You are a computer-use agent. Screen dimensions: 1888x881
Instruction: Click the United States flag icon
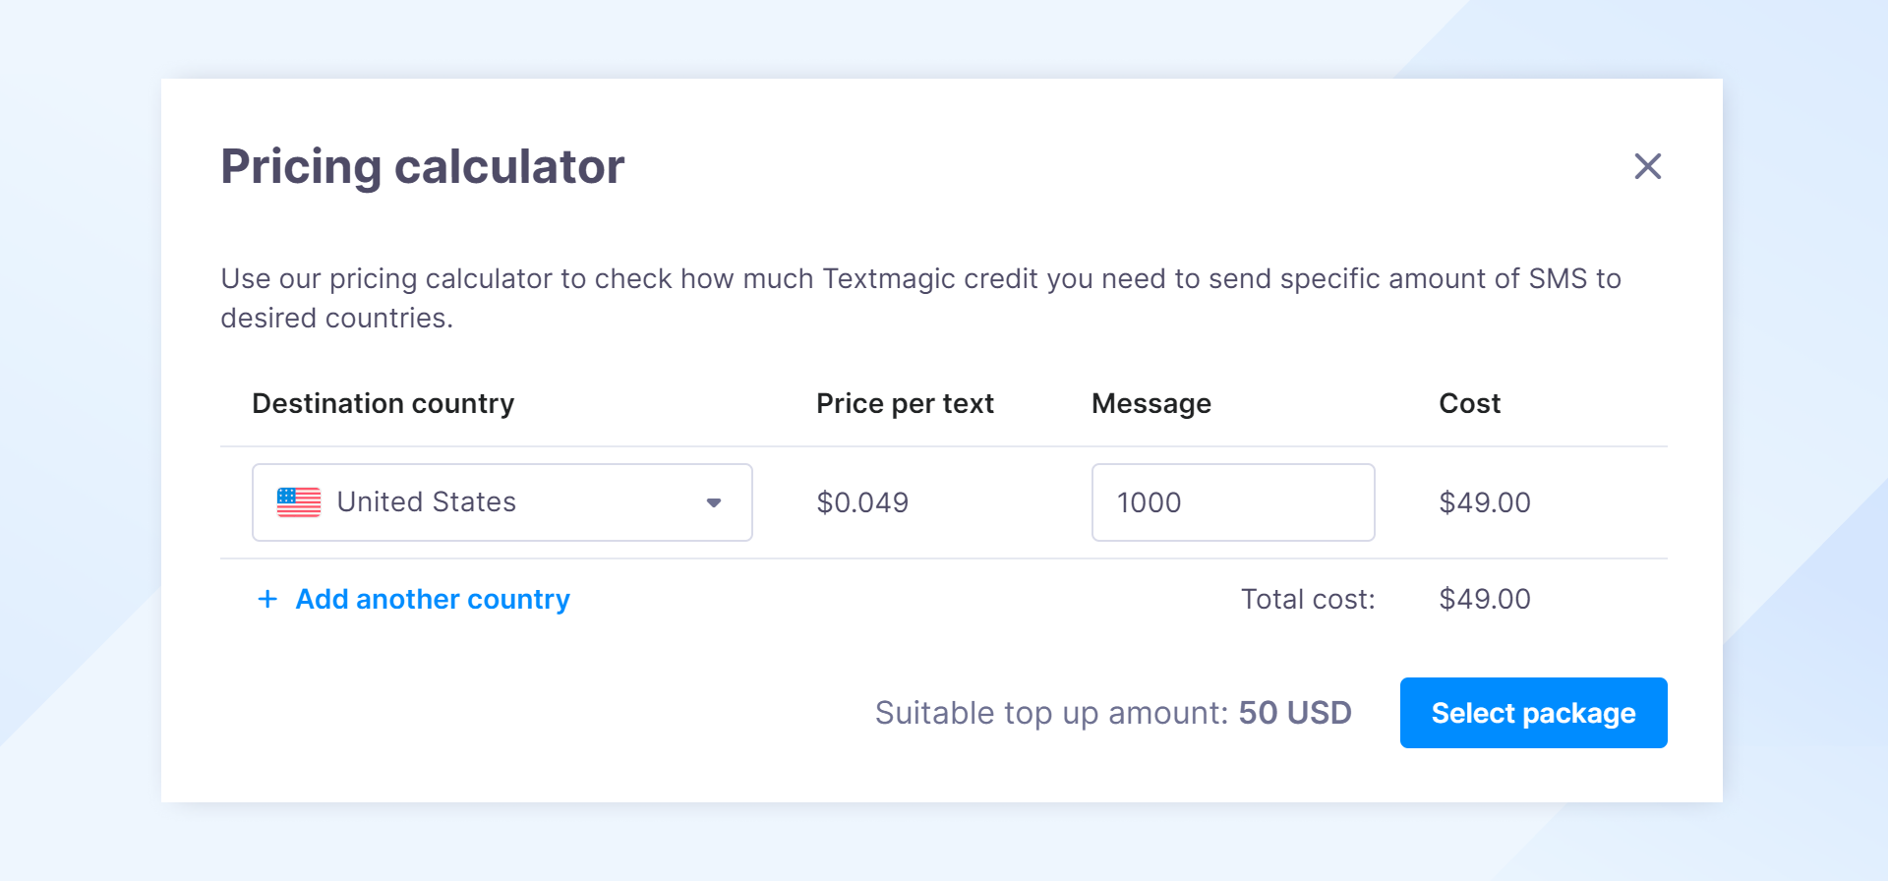click(299, 501)
